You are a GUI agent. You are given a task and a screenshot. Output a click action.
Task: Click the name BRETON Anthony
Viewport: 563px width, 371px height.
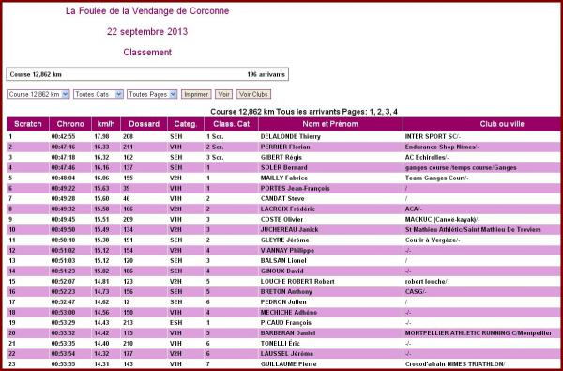pyautogui.click(x=286, y=292)
